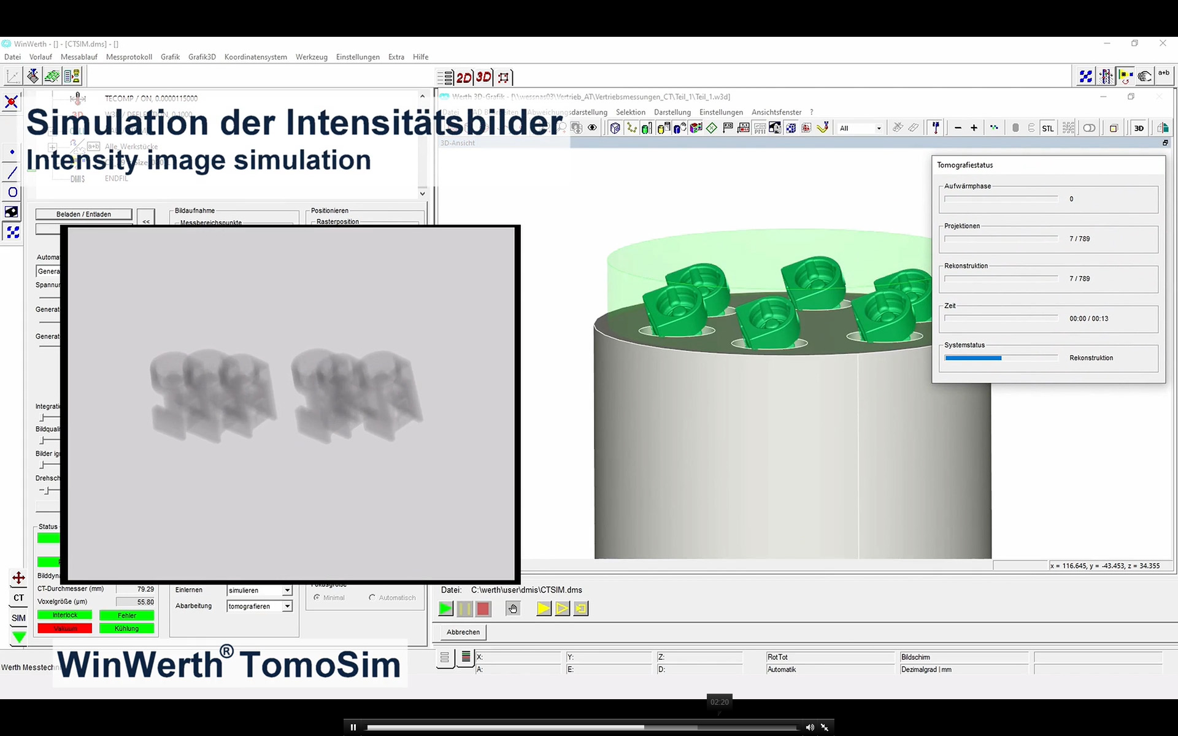Click the green Interlock status button

(x=65, y=615)
